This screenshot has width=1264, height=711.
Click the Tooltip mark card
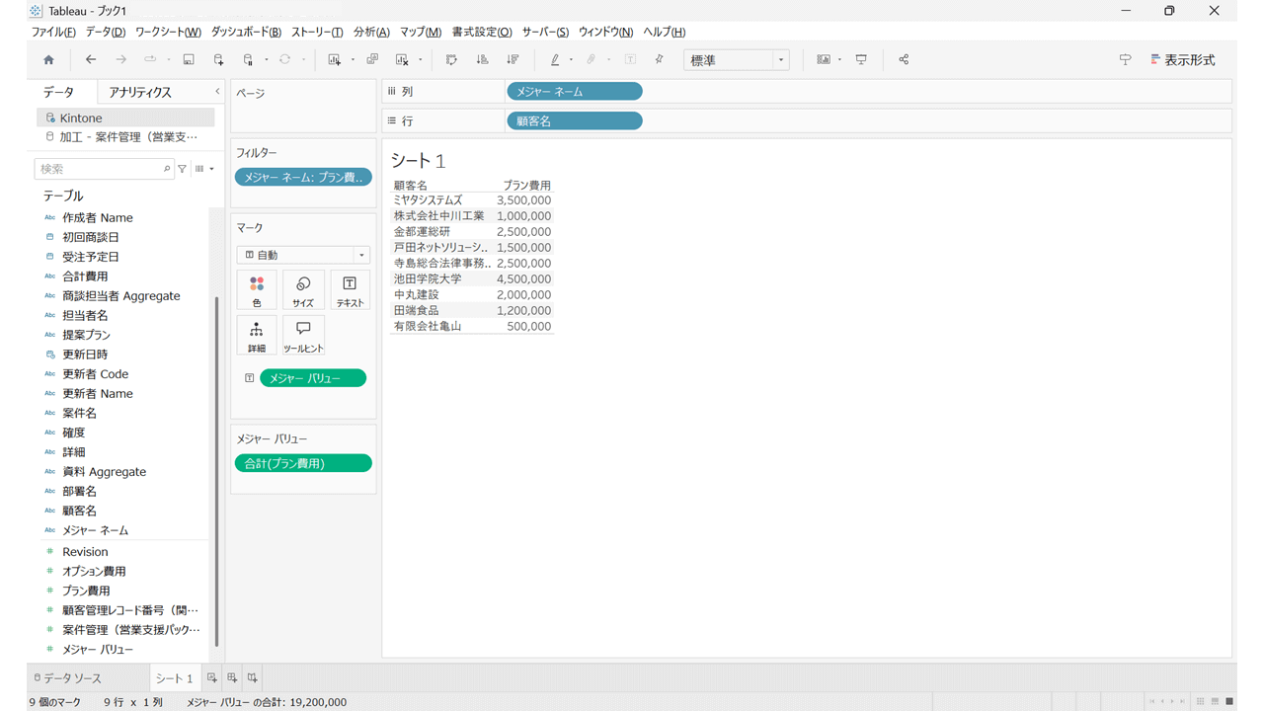click(x=303, y=336)
